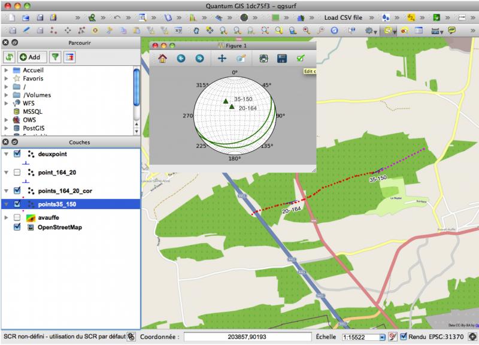Open the Échelle scale dropdown
The height and width of the screenshot is (345, 479).
pos(383,337)
